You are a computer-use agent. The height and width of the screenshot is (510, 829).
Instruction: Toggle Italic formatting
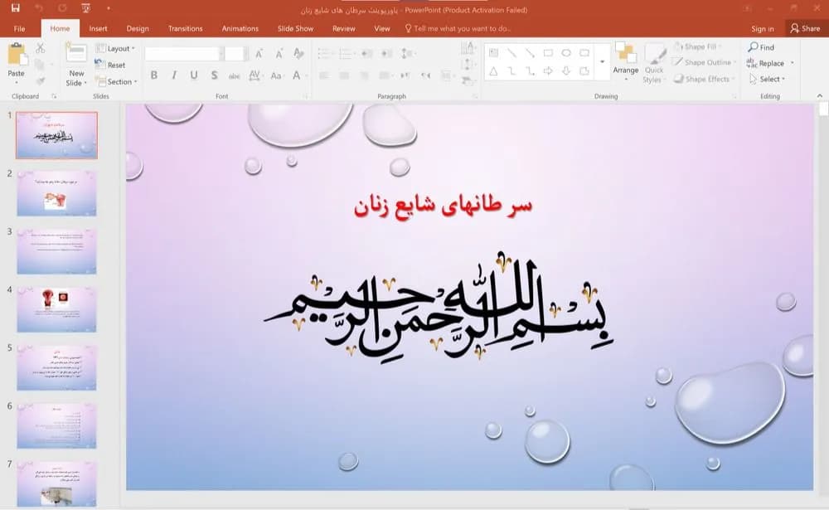pos(174,75)
